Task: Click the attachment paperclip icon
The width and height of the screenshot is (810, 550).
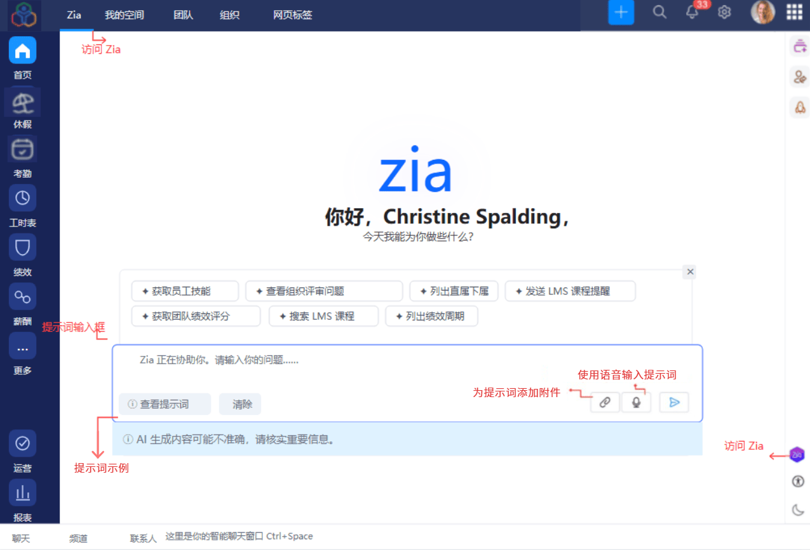Action: pyautogui.click(x=605, y=402)
